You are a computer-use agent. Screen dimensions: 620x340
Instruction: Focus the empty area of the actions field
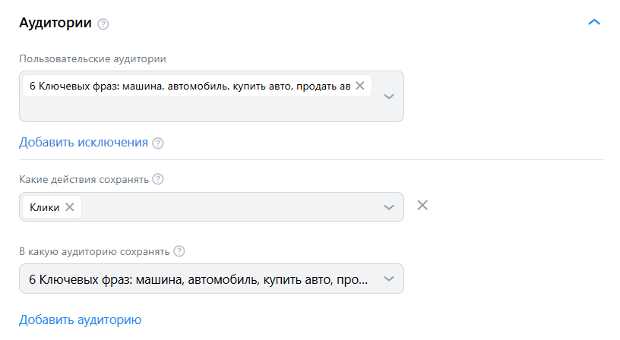coord(228,207)
